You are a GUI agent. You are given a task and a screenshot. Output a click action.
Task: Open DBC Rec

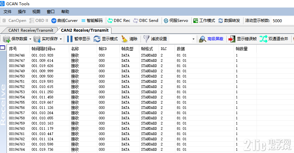[119, 21]
